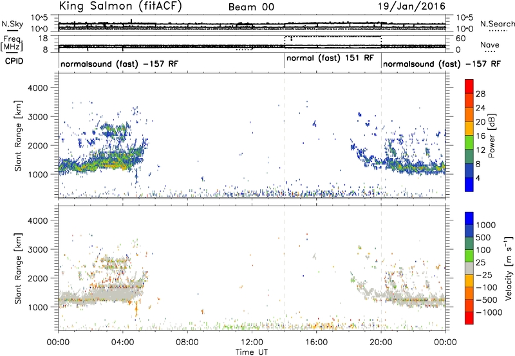Click the time axis label '12:00'
515x356 pixels.
coord(252,343)
